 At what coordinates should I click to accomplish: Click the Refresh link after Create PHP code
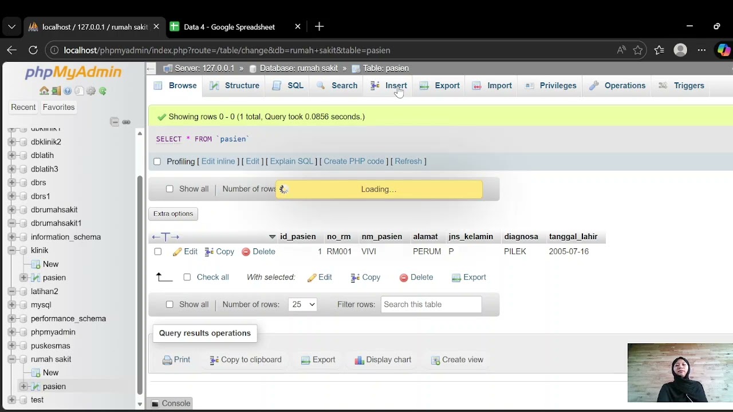[408, 161]
